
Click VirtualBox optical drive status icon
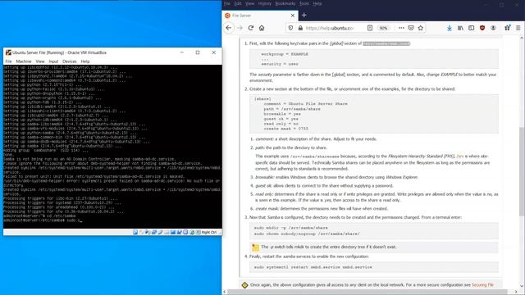click(142, 232)
